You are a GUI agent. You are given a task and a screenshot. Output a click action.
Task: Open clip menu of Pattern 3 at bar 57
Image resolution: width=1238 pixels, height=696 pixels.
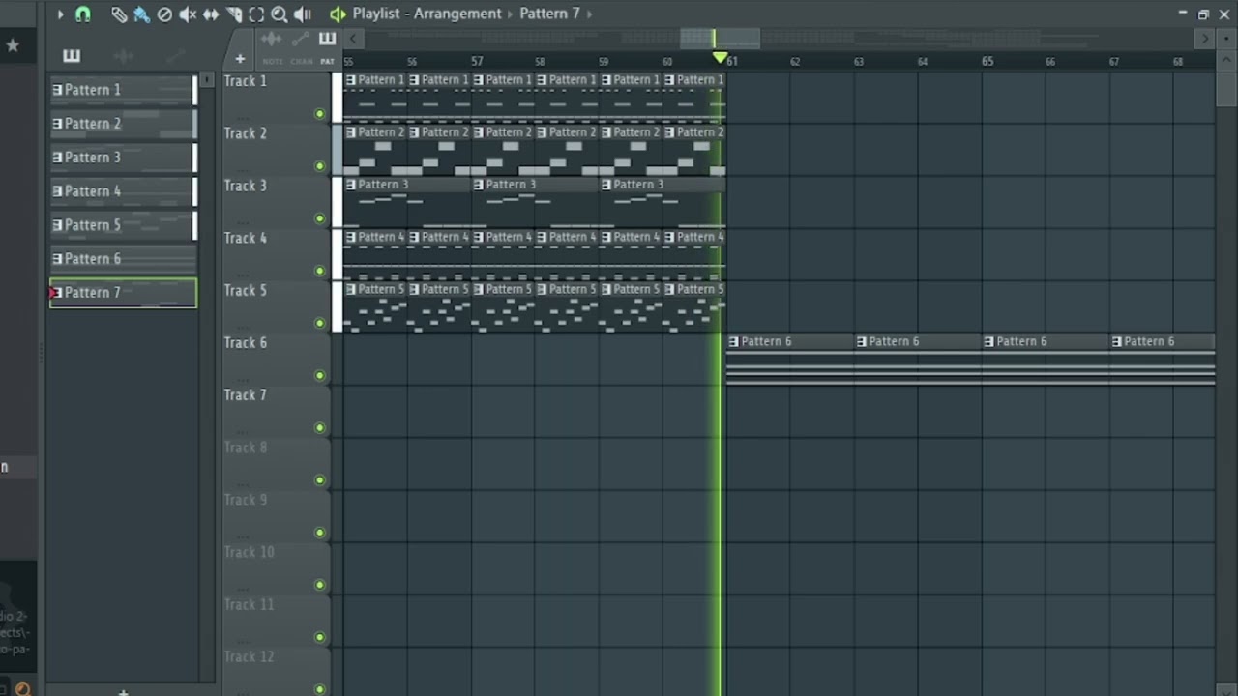tap(478, 185)
